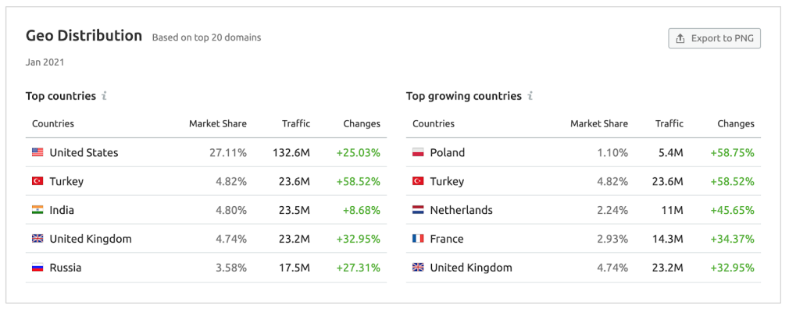Click the Poland flag icon

(418, 153)
